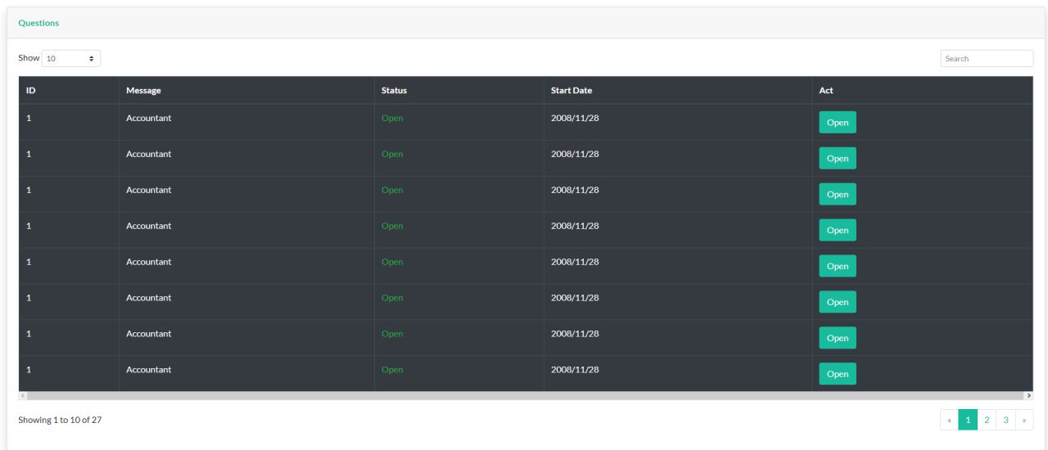The image size is (1048, 450).
Task: Click the Open button in the seventh row
Action: pos(838,338)
